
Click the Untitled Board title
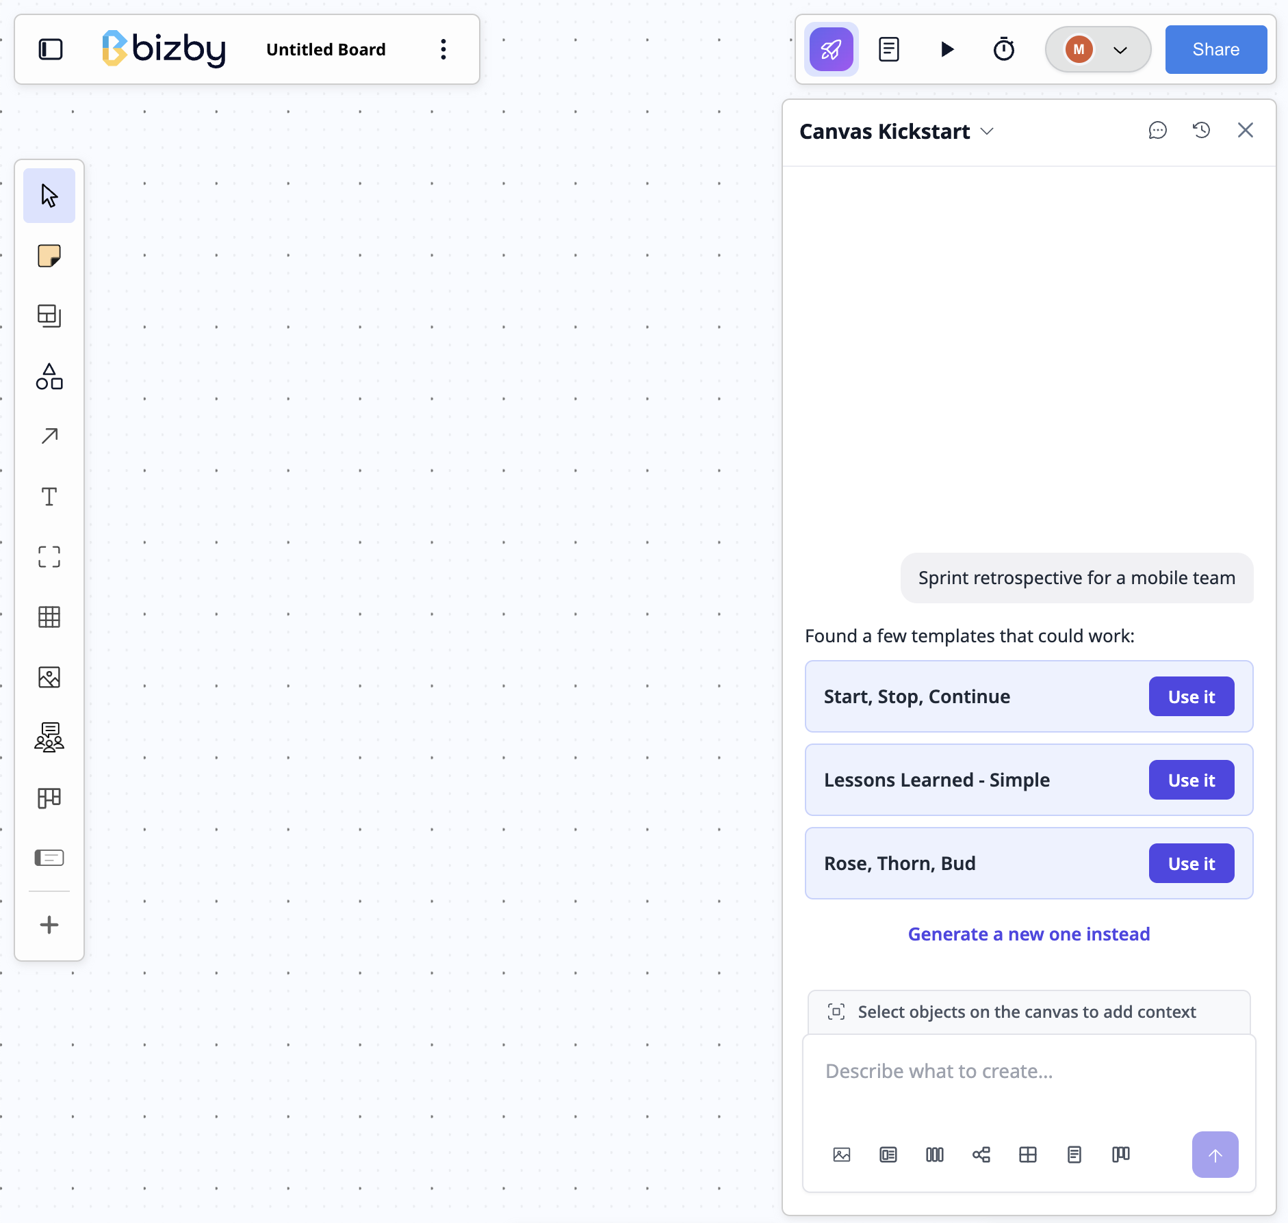(x=326, y=49)
